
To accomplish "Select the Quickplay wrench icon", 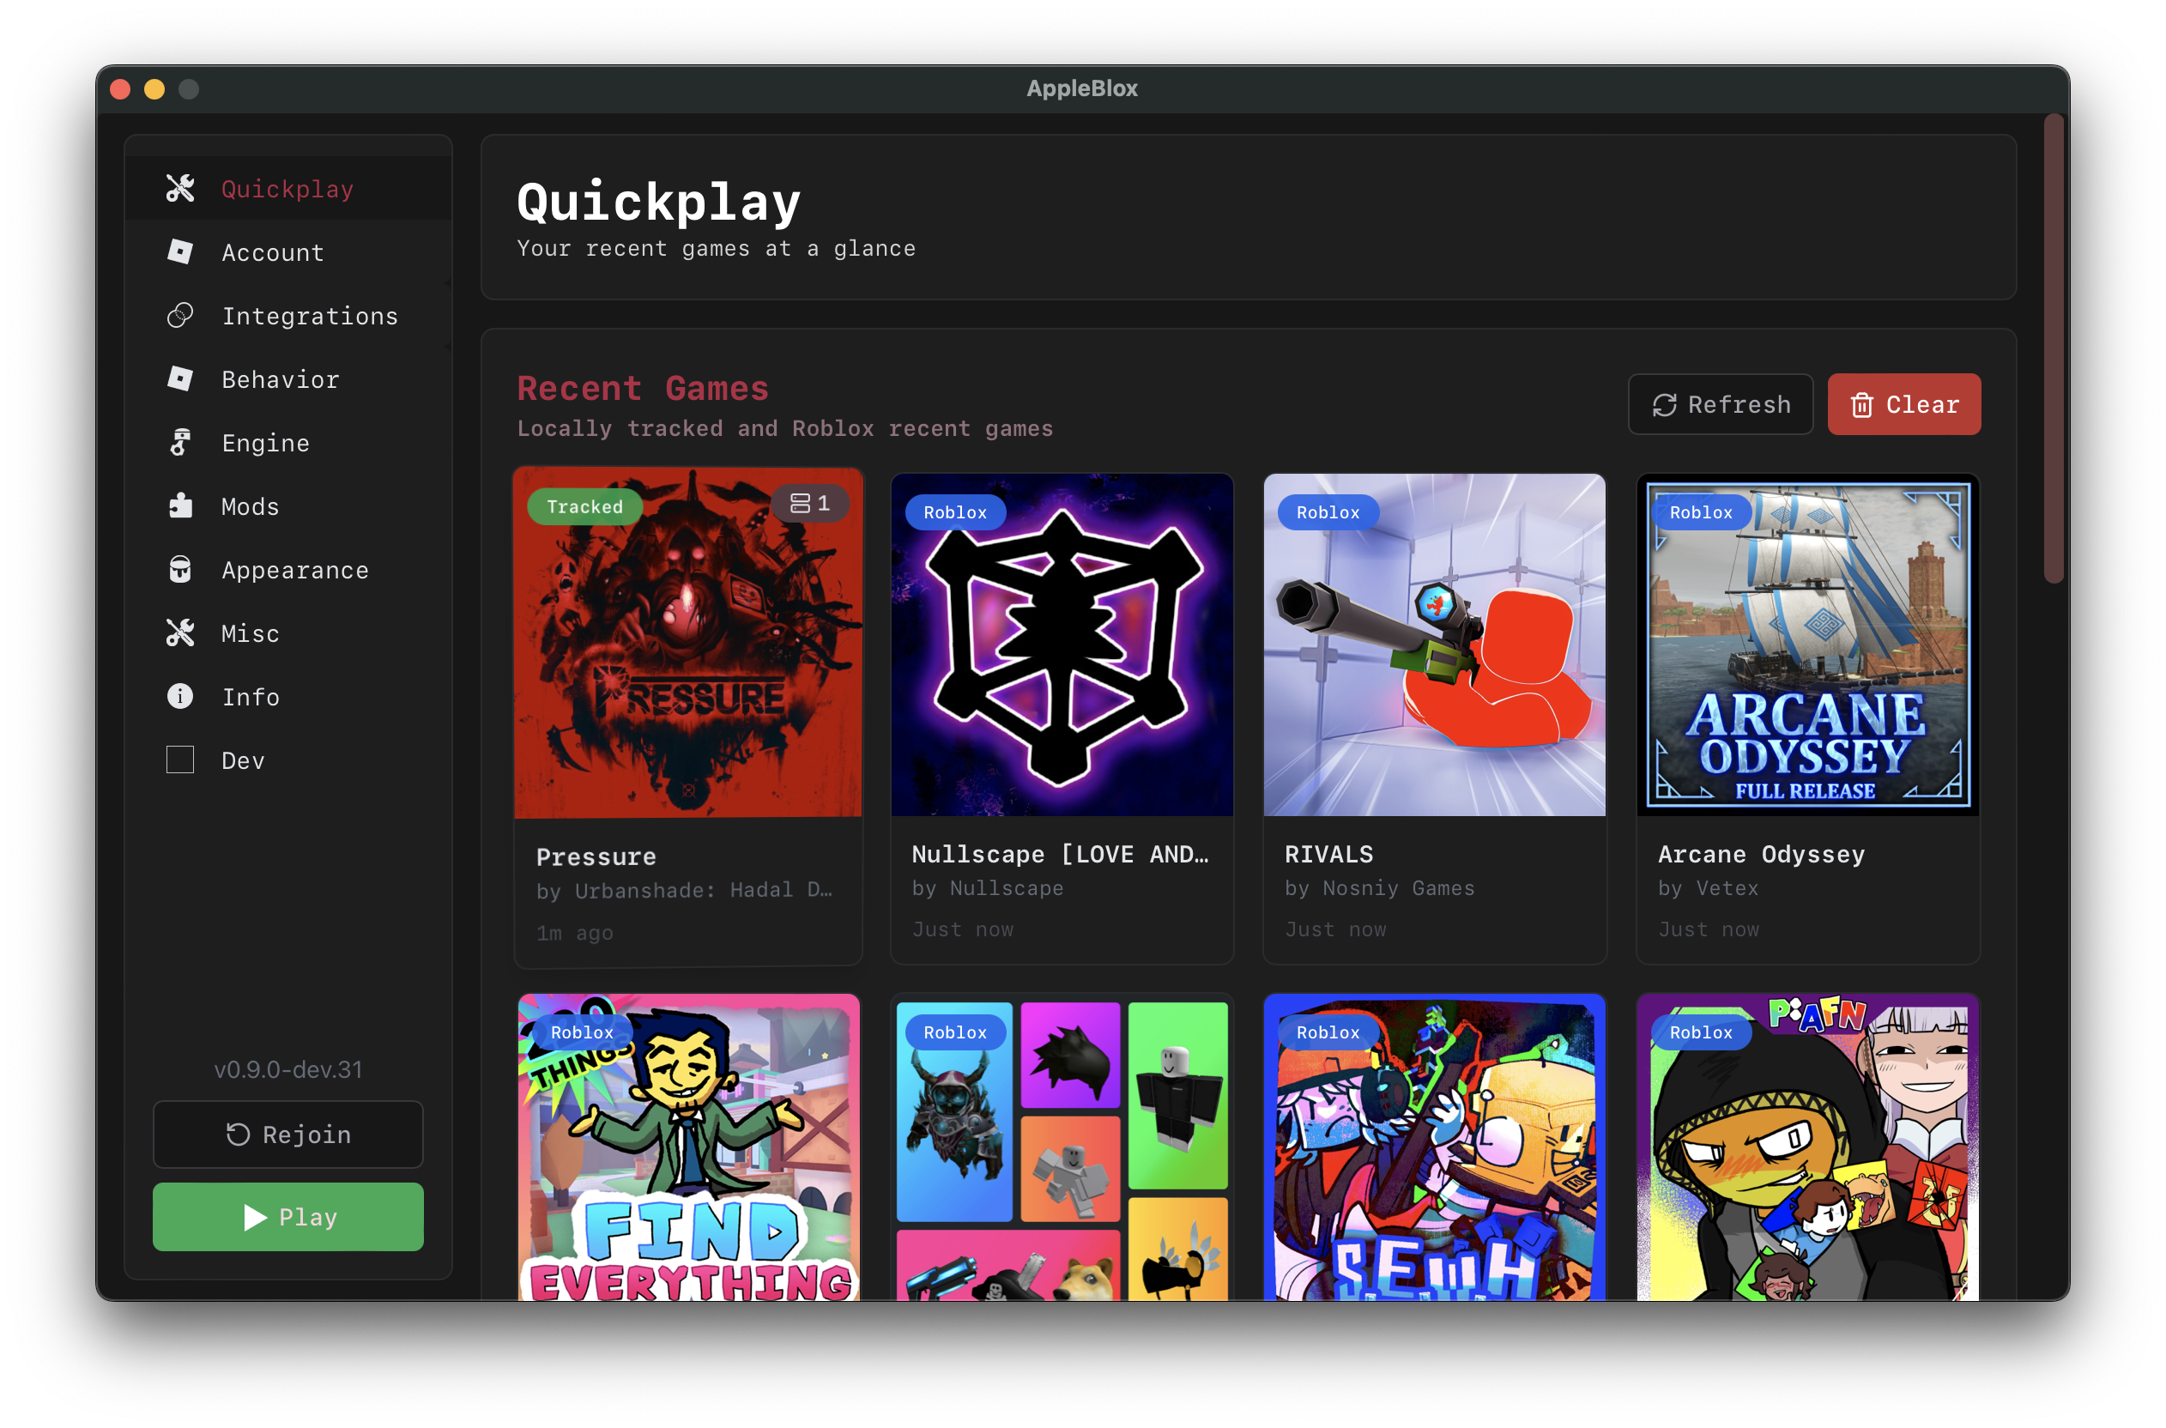I will [179, 188].
